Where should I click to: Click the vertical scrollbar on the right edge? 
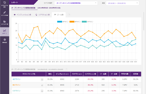pyautogui.click(x=144, y=21)
